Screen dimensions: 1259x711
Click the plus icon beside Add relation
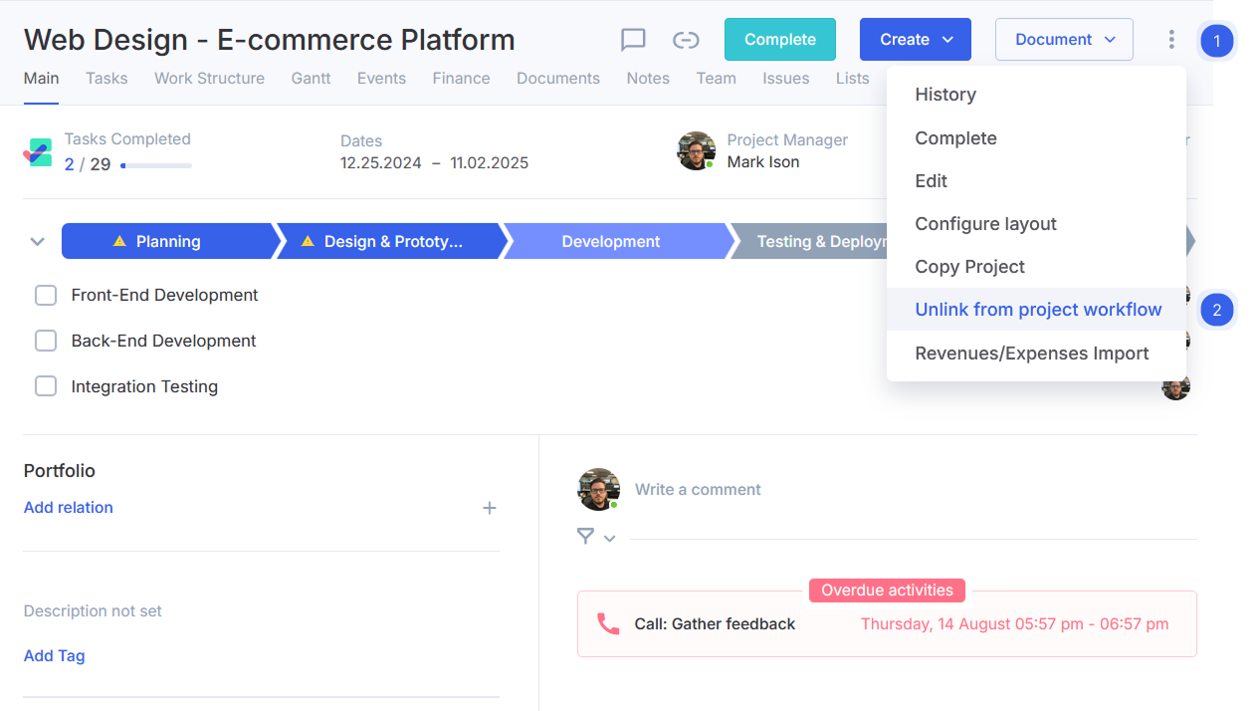[x=489, y=508]
